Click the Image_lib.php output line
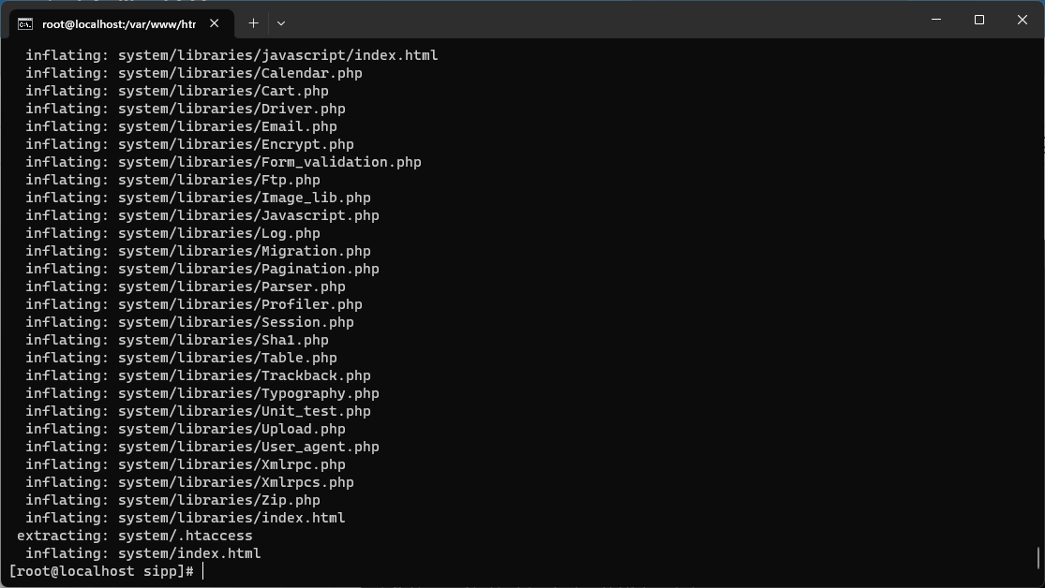 click(x=198, y=198)
